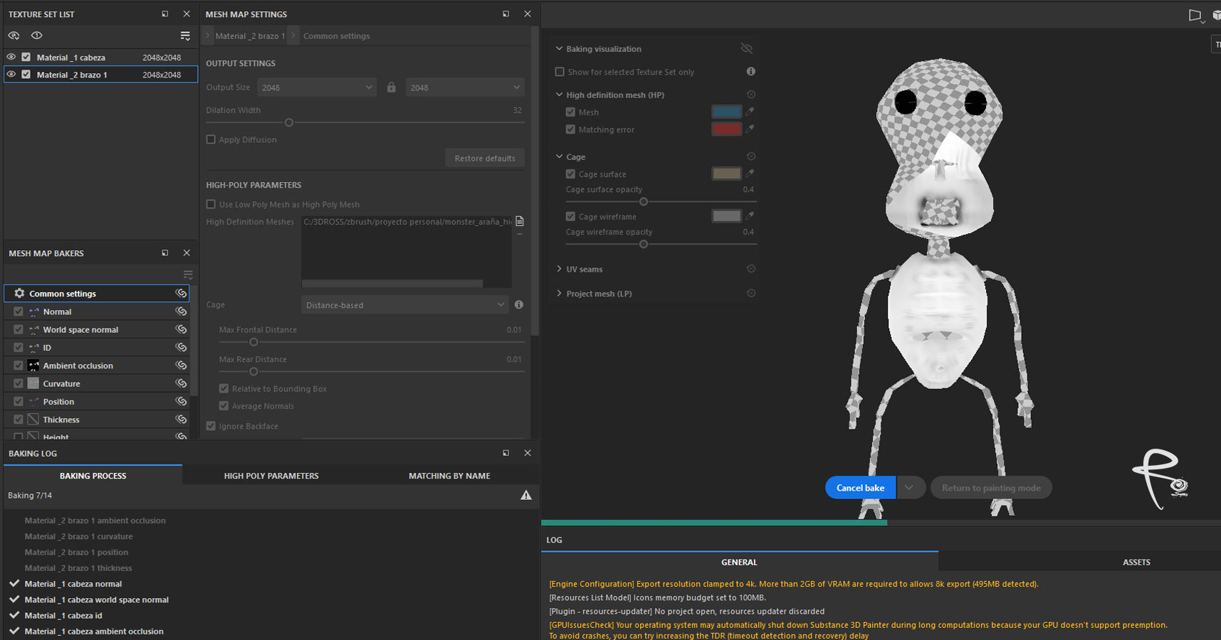Enable Show for selected Texture Set only

pos(560,72)
